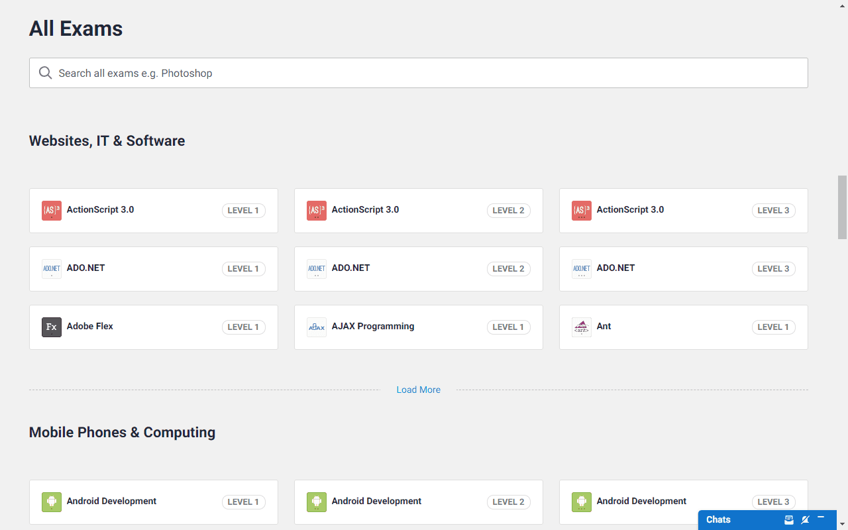Load more Websites, IT & Software exams
The height and width of the screenshot is (530, 848).
coord(419,390)
